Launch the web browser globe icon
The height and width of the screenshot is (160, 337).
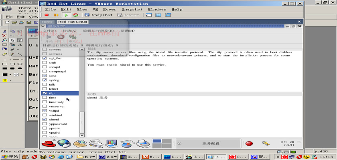point(64,143)
